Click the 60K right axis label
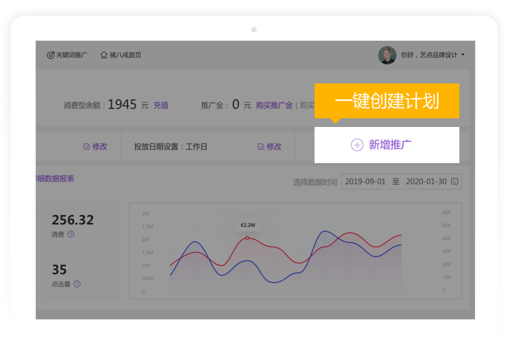This screenshot has height=351, width=508. click(447, 213)
